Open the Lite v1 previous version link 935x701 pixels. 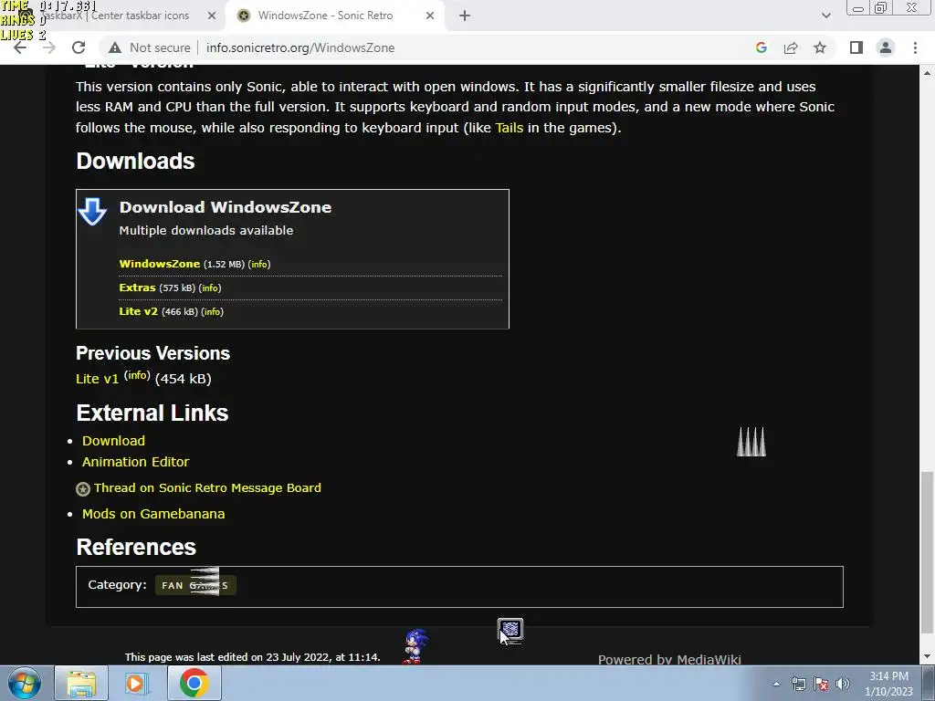pos(97,379)
